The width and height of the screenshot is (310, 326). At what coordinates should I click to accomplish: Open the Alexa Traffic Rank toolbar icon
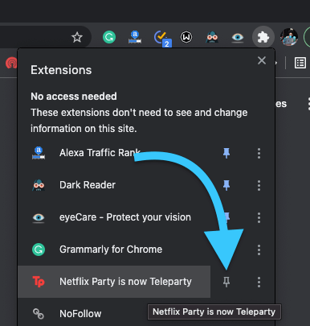tap(135, 37)
